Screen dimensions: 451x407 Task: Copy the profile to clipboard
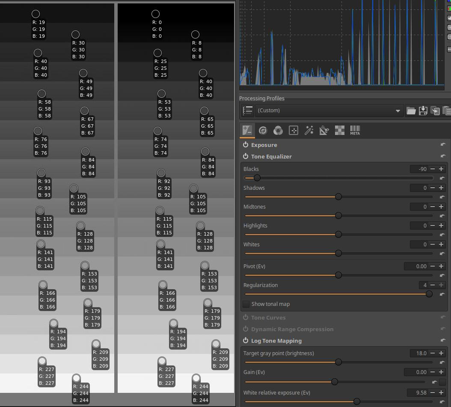[x=435, y=111]
